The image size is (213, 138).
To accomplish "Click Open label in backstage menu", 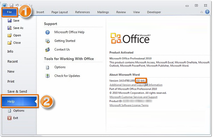I will coord(17,35).
